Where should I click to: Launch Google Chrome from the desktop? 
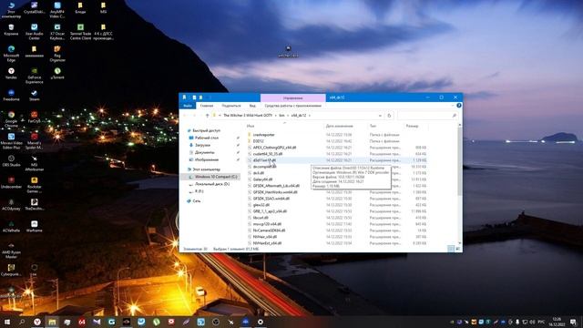point(11,119)
